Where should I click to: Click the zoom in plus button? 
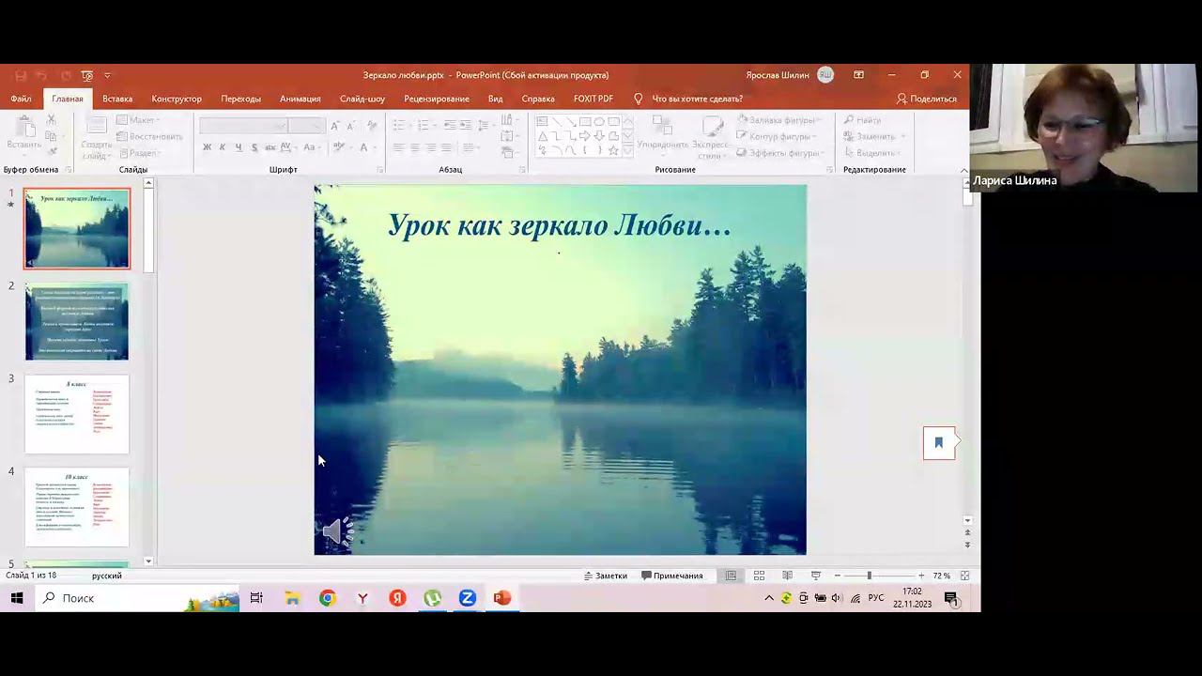click(x=921, y=576)
